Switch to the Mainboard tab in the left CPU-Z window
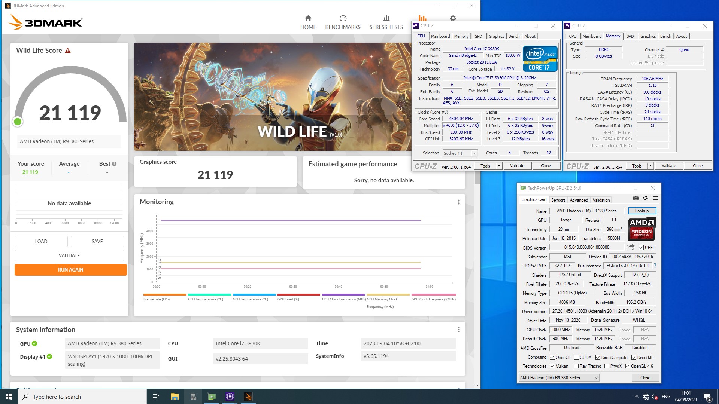This screenshot has height=404, width=719. [440, 36]
